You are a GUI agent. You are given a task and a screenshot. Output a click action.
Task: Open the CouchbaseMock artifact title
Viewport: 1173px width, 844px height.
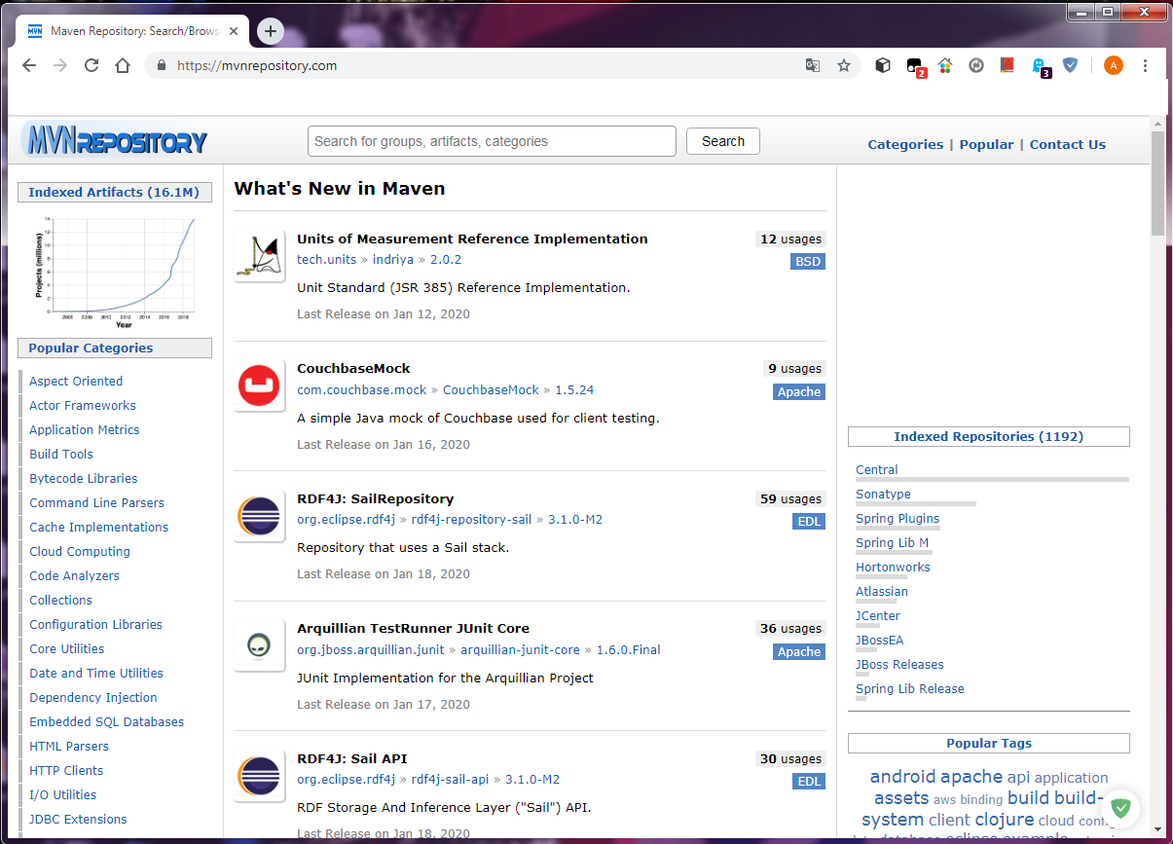pyautogui.click(x=353, y=368)
